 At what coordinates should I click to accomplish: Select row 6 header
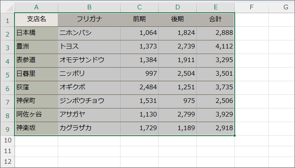pyautogui.click(x=8, y=88)
